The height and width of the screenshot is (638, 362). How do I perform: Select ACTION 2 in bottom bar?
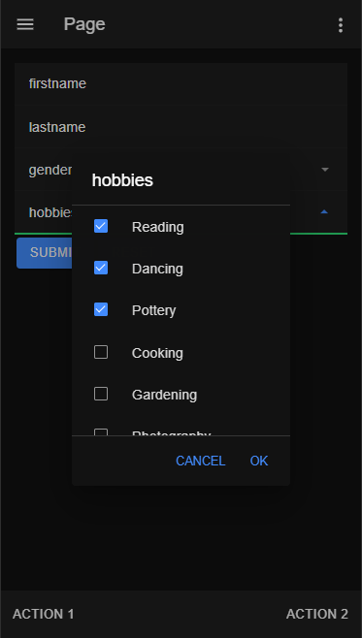click(317, 614)
